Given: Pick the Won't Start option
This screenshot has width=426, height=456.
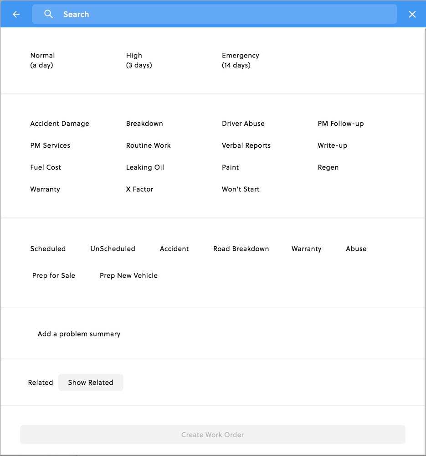Looking at the screenshot, I should (241, 189).
